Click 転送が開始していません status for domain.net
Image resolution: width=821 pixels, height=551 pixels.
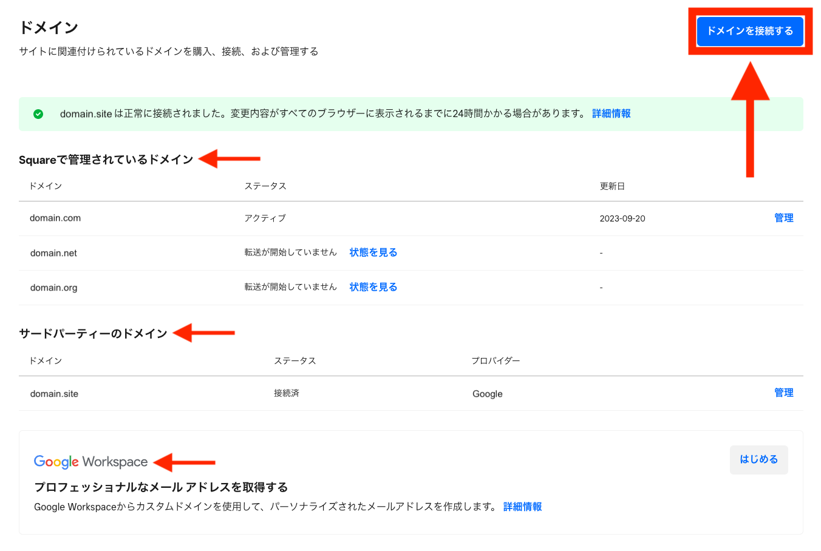tap(290, 252)
